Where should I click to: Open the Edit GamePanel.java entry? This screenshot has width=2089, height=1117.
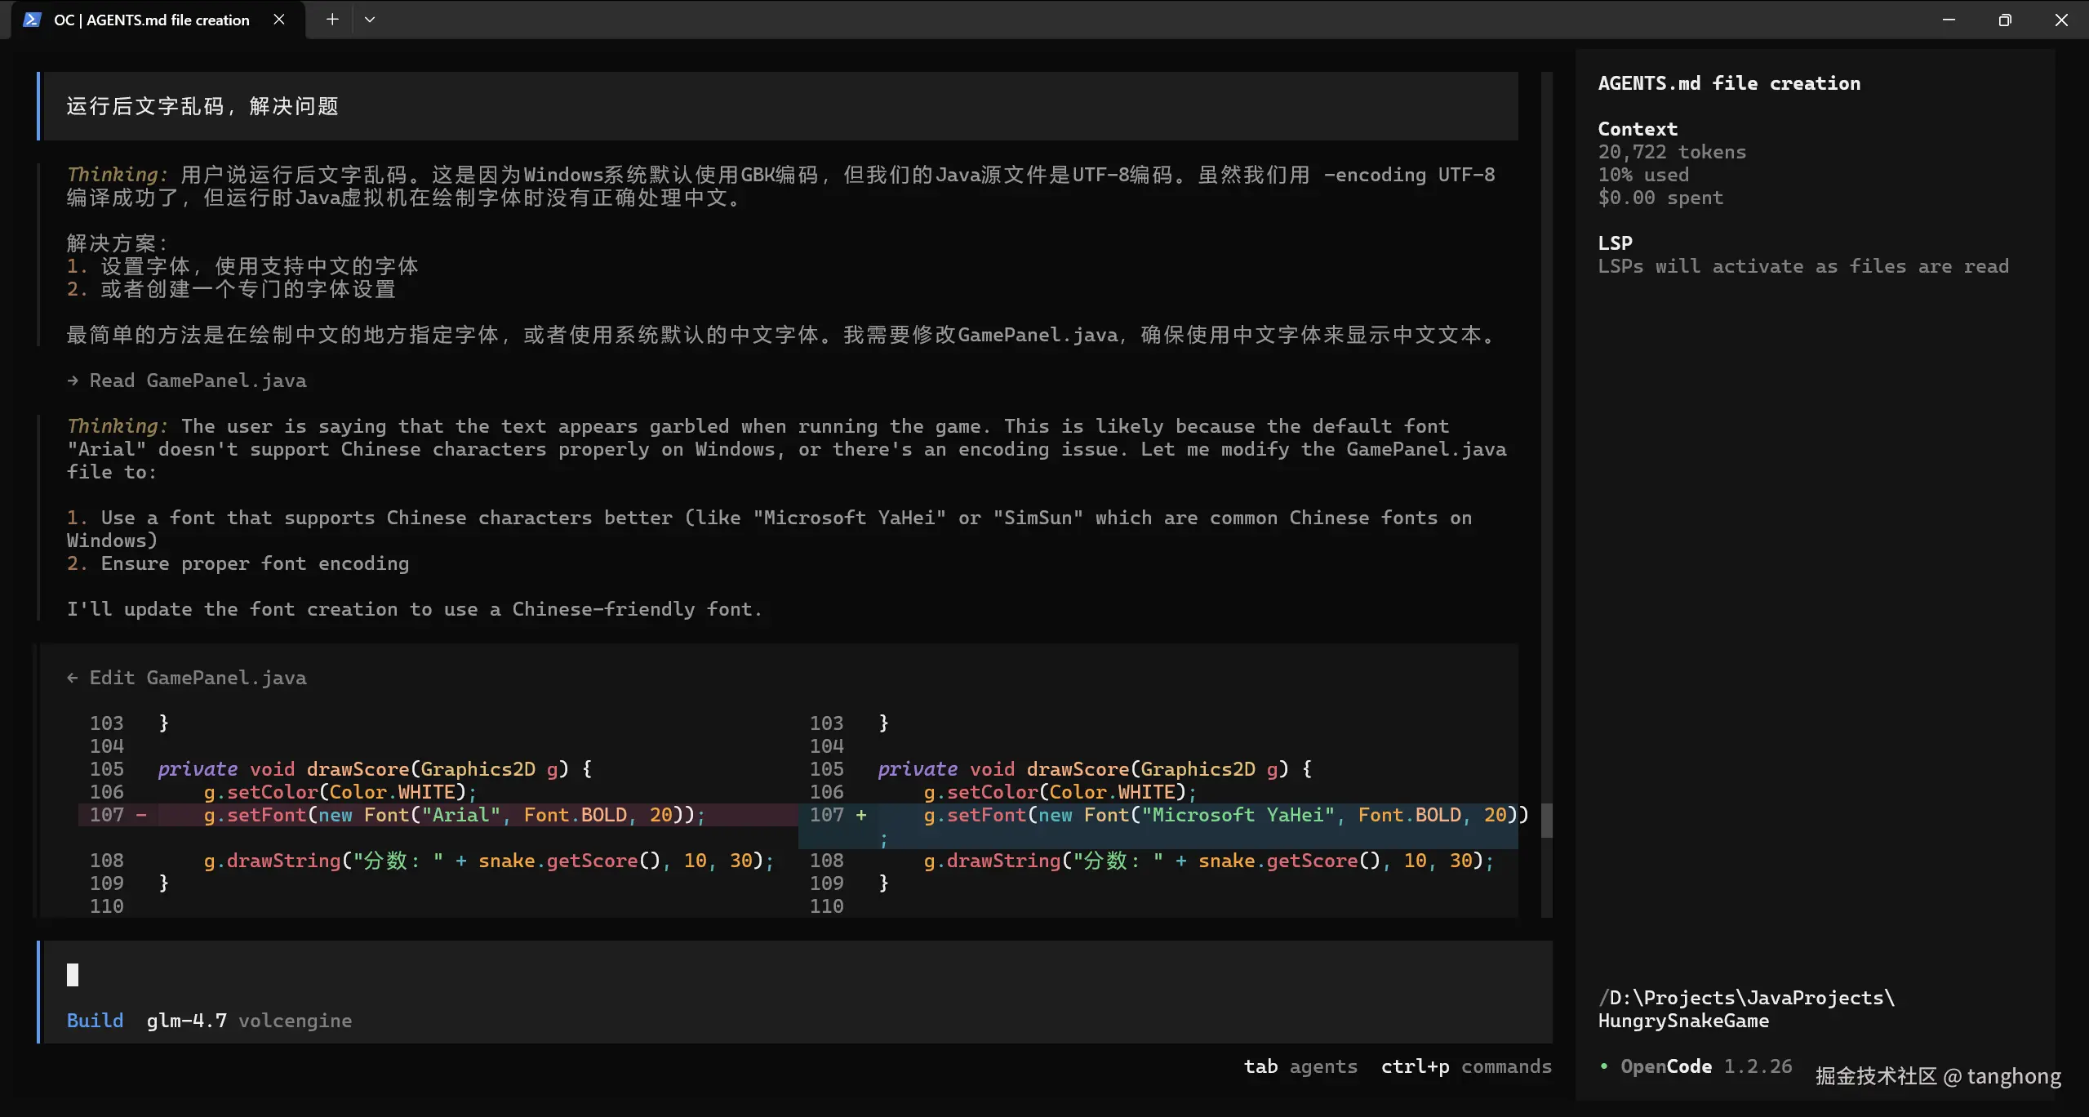coord(198,678)
